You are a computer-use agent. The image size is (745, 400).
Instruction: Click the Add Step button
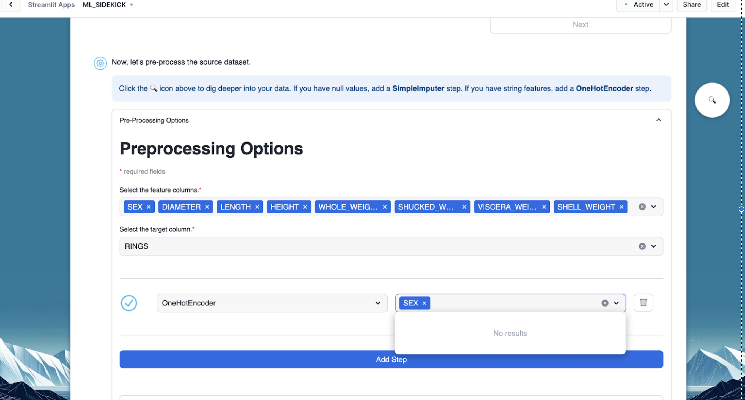[391, 359]
